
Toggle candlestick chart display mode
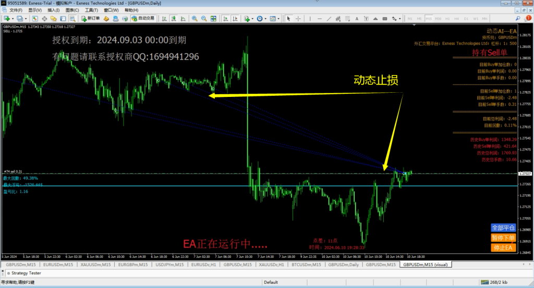coord(174,18)
